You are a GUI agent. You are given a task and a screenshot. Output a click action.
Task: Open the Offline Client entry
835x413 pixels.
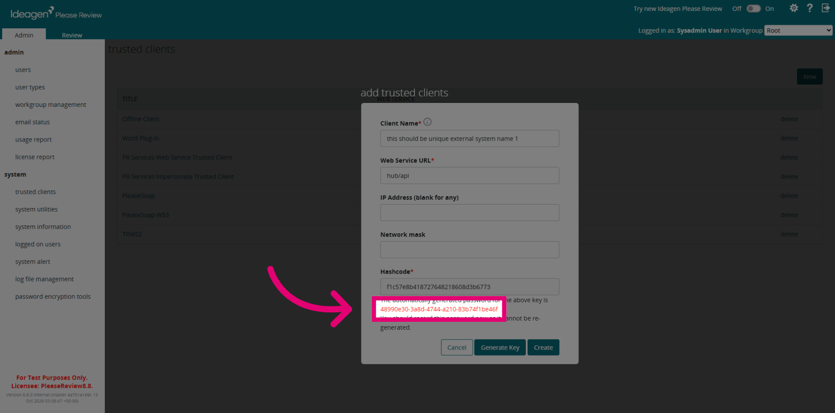point(140,119)
